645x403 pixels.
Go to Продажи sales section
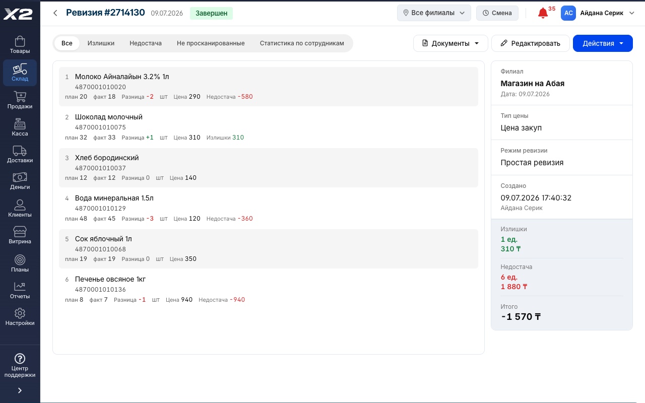[x=20, y=100]
